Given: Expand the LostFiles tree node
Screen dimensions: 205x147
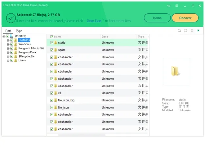Looking at the screenshot, I should pos(8,40).
